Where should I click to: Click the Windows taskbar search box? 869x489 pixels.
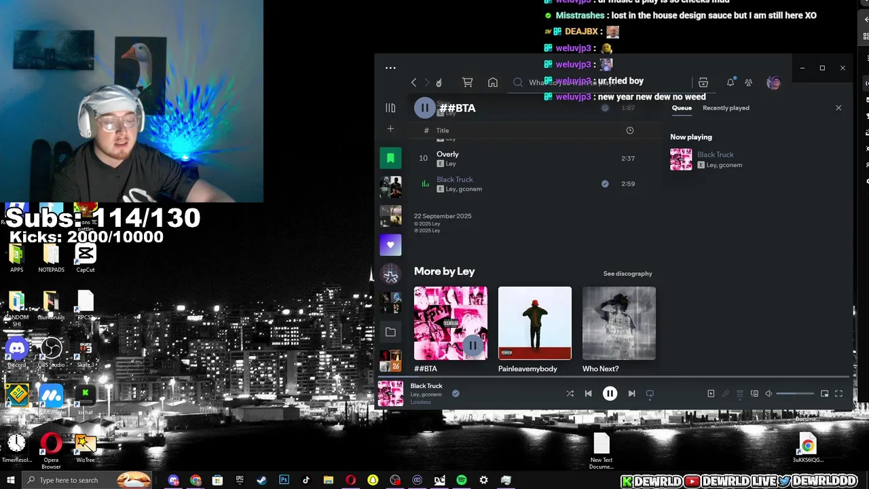86,480
